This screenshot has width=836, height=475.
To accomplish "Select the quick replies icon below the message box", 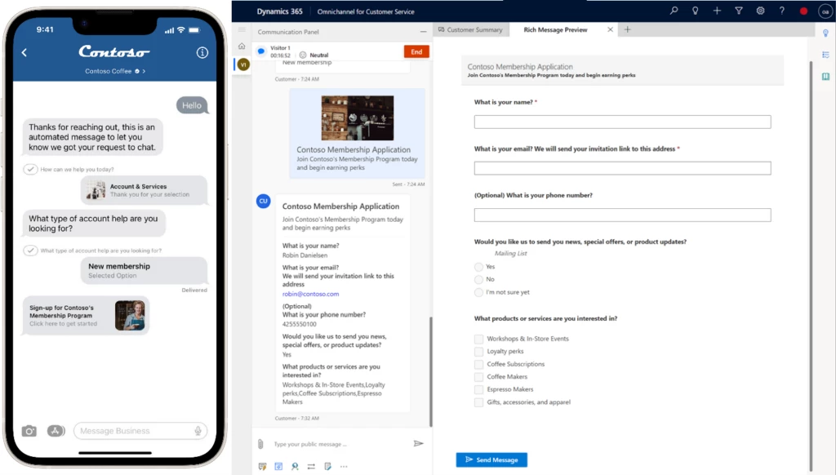I will point(262,466).
